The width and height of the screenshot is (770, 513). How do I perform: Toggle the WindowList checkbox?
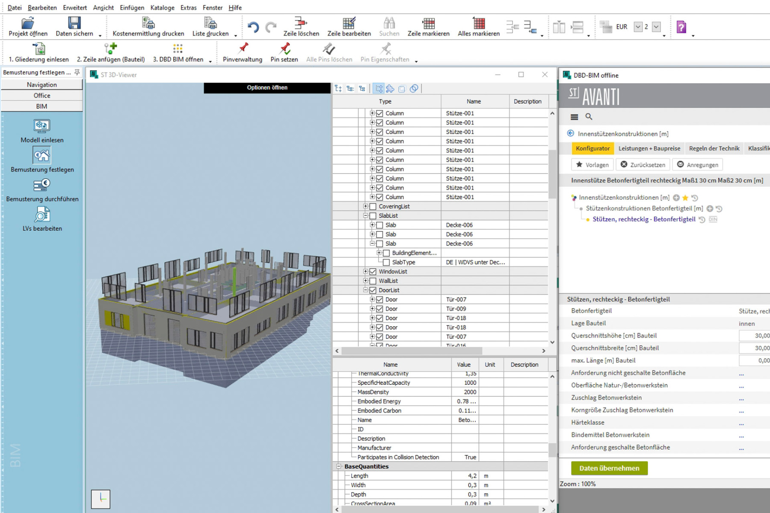pos(373,271)
